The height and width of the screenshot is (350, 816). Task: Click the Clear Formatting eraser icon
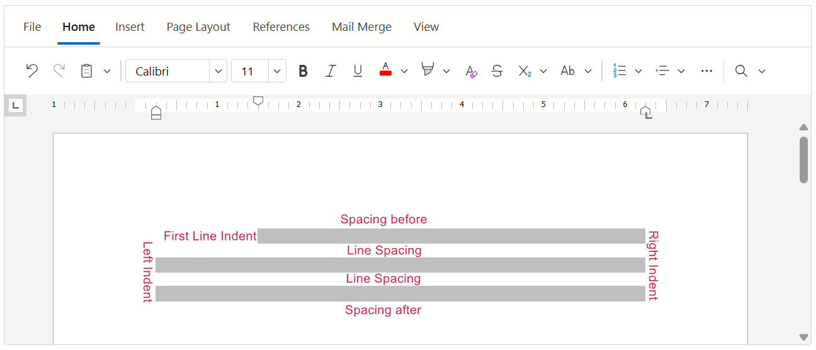471,71
